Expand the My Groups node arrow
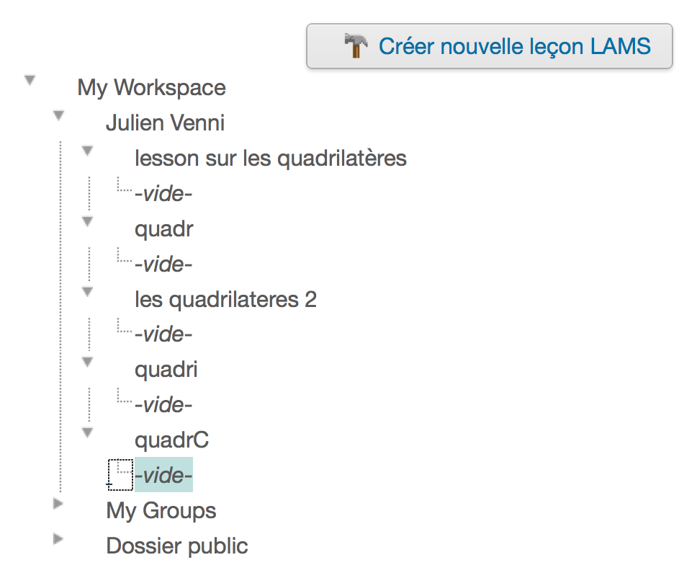The width and height of the screenshot is (697, 578). click(x=58, y=504)
